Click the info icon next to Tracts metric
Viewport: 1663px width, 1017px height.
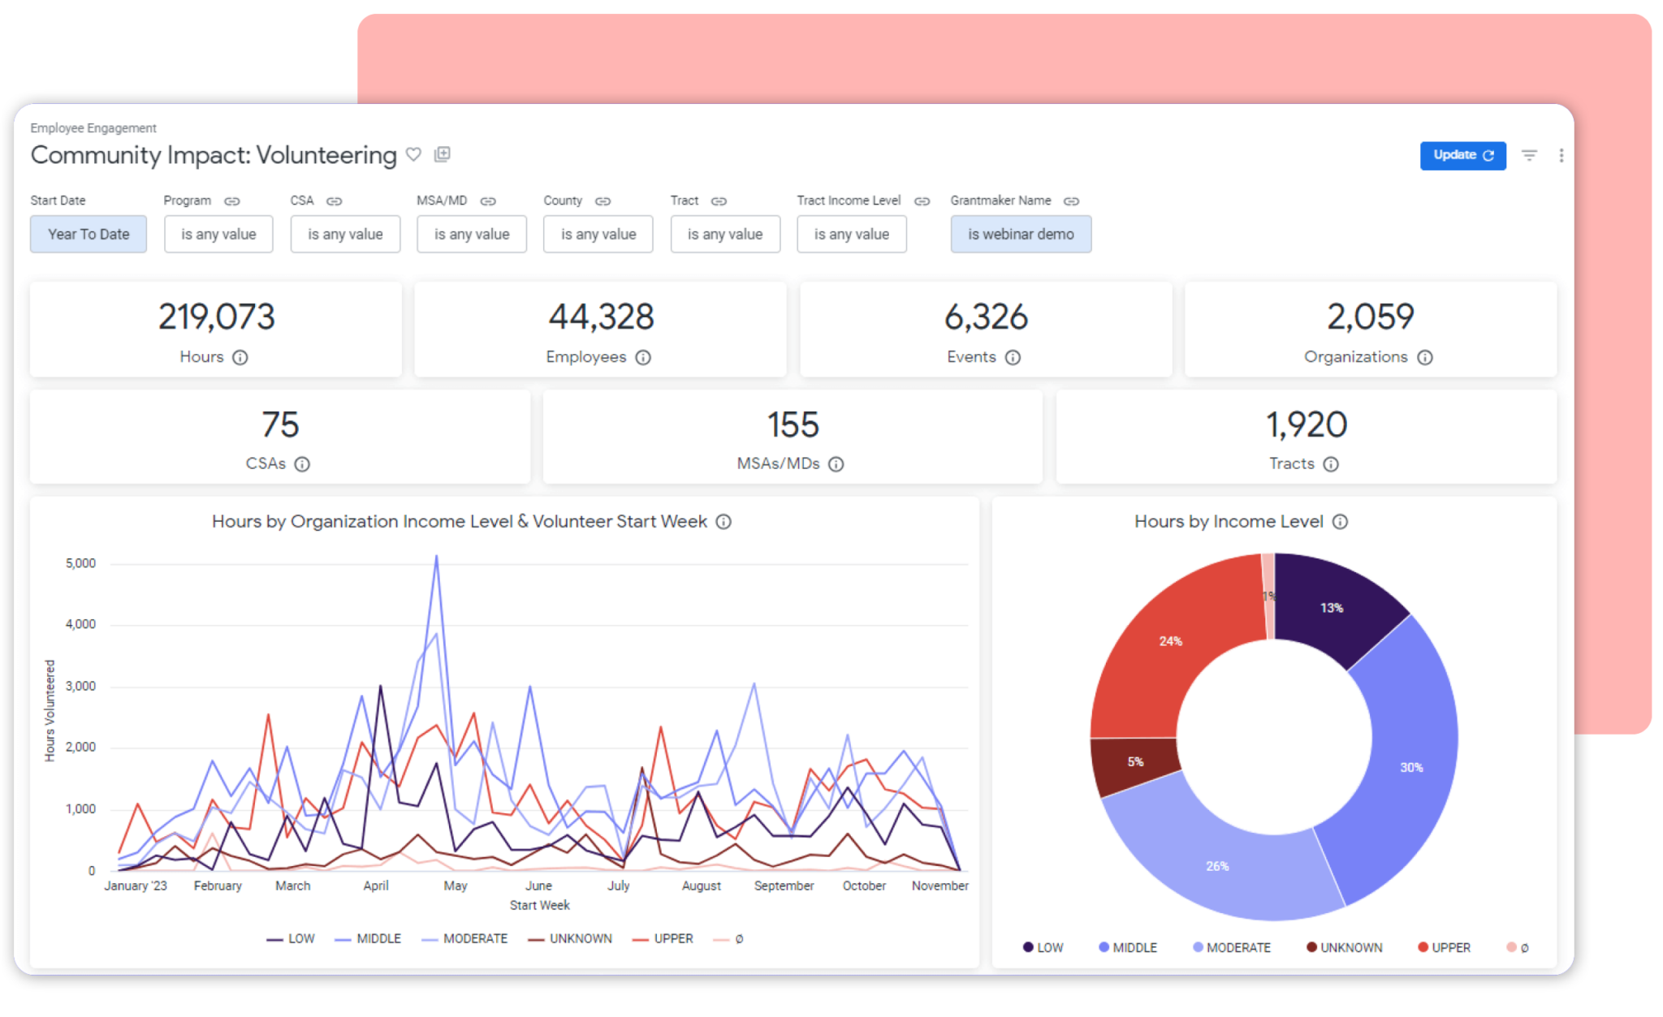tap(1331, 464)
